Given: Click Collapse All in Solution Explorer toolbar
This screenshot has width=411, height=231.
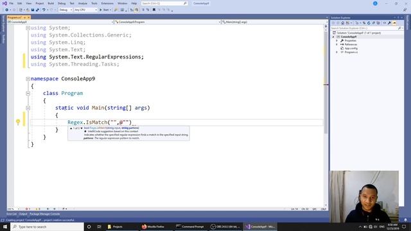Looking at the screenshot, I should (374, 23).
